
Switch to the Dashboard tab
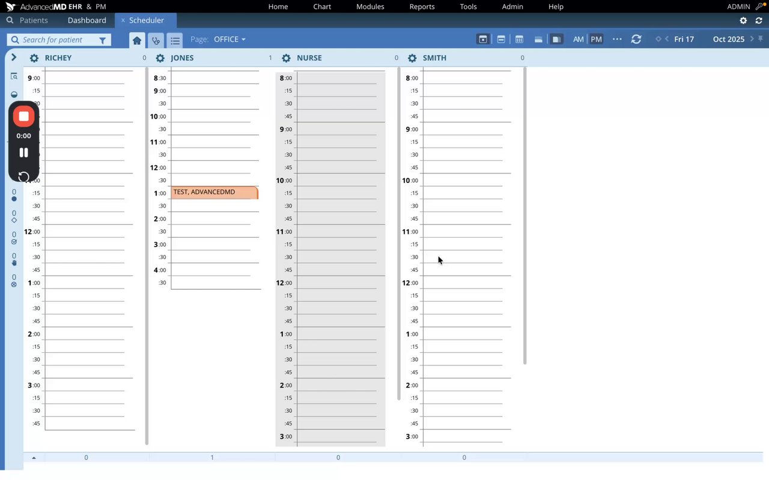87,20
